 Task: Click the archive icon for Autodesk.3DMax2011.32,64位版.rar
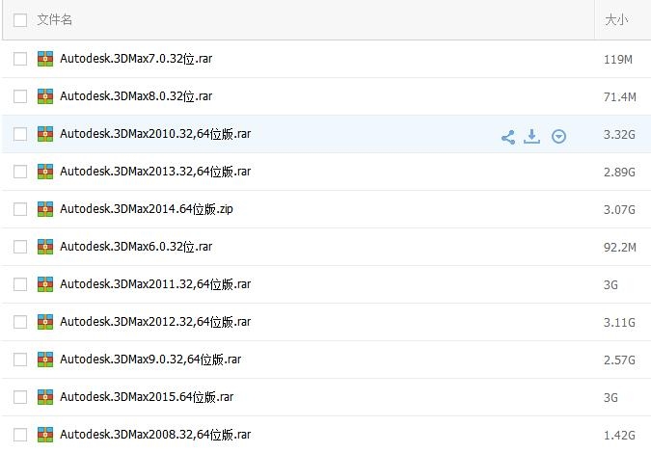45,284
